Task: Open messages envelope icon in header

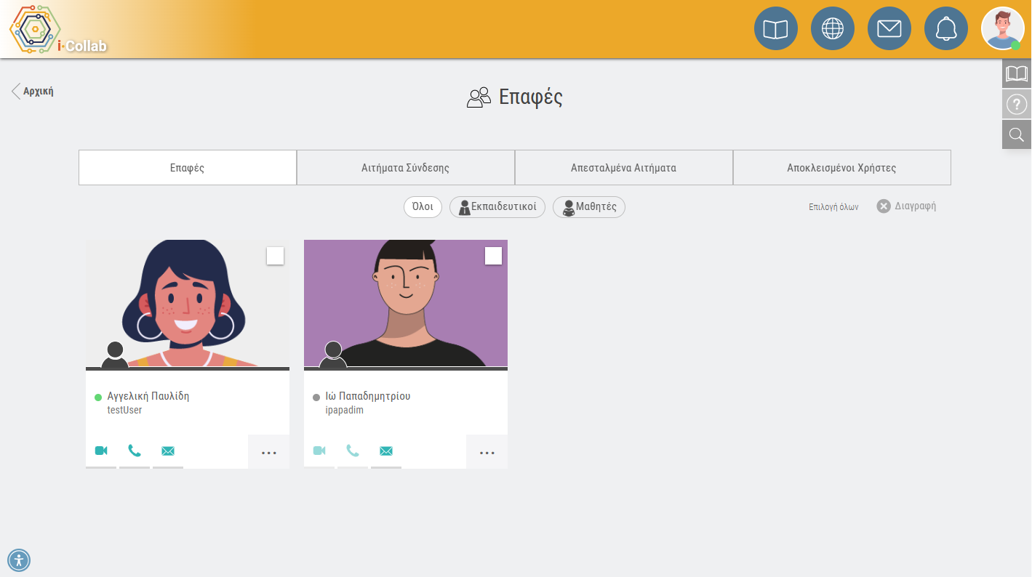Action: [889, 28]
